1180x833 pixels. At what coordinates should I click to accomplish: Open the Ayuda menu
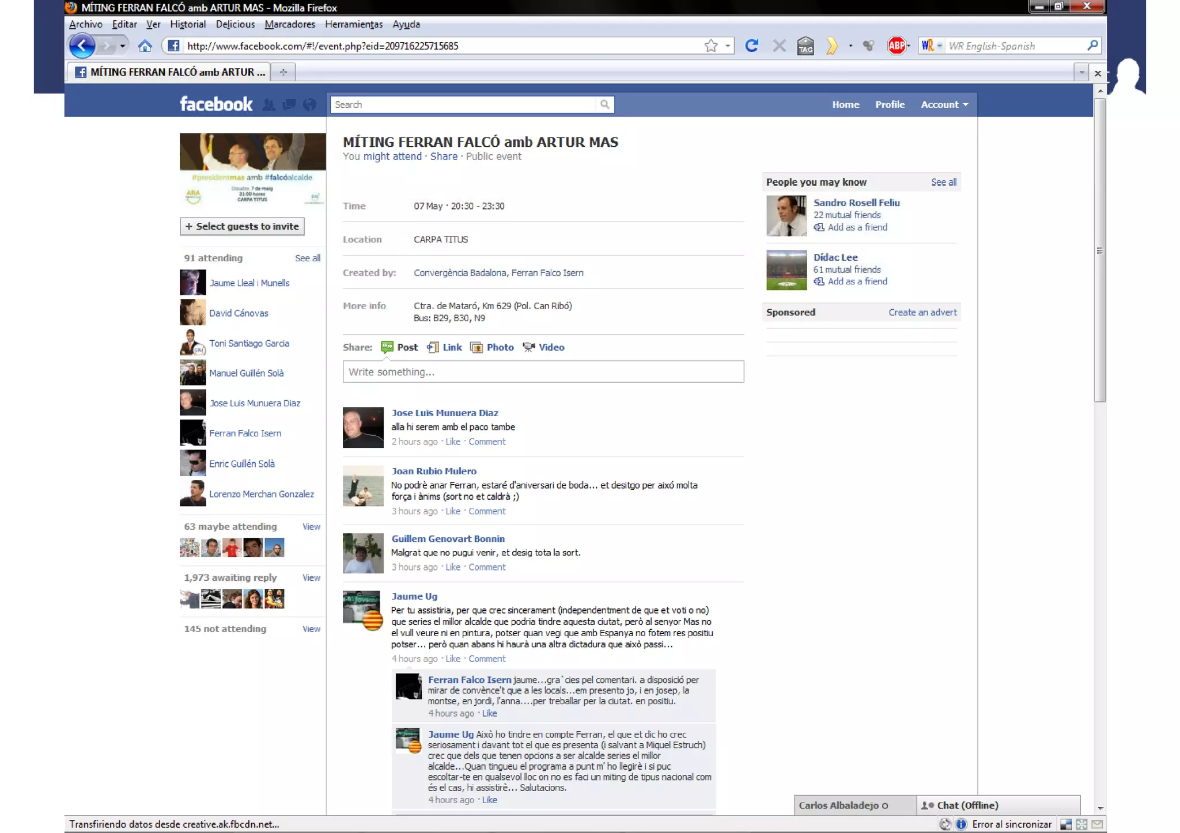coord(406,24)
